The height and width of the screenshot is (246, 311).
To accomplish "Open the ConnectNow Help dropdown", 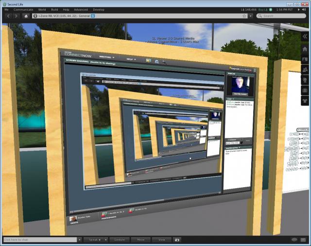I will point(131,59).
